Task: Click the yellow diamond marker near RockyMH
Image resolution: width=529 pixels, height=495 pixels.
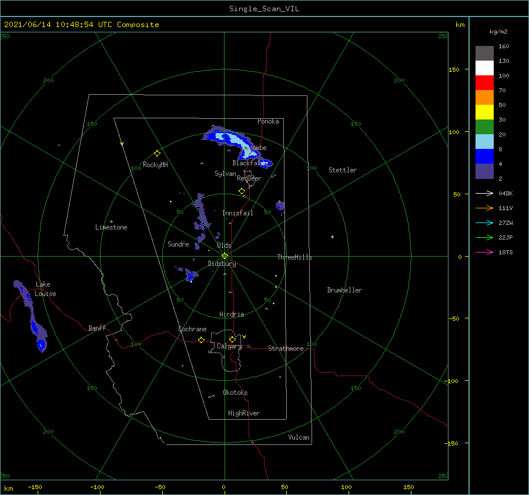Action: coord(157,154)
